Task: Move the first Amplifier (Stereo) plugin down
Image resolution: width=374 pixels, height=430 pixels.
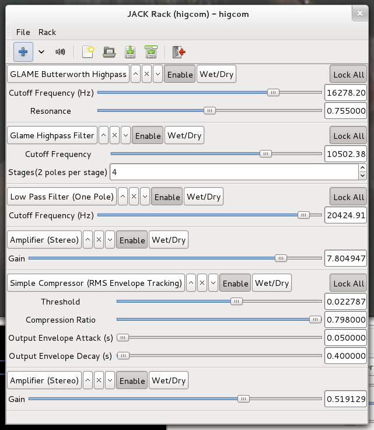Action: coord(110,240)
